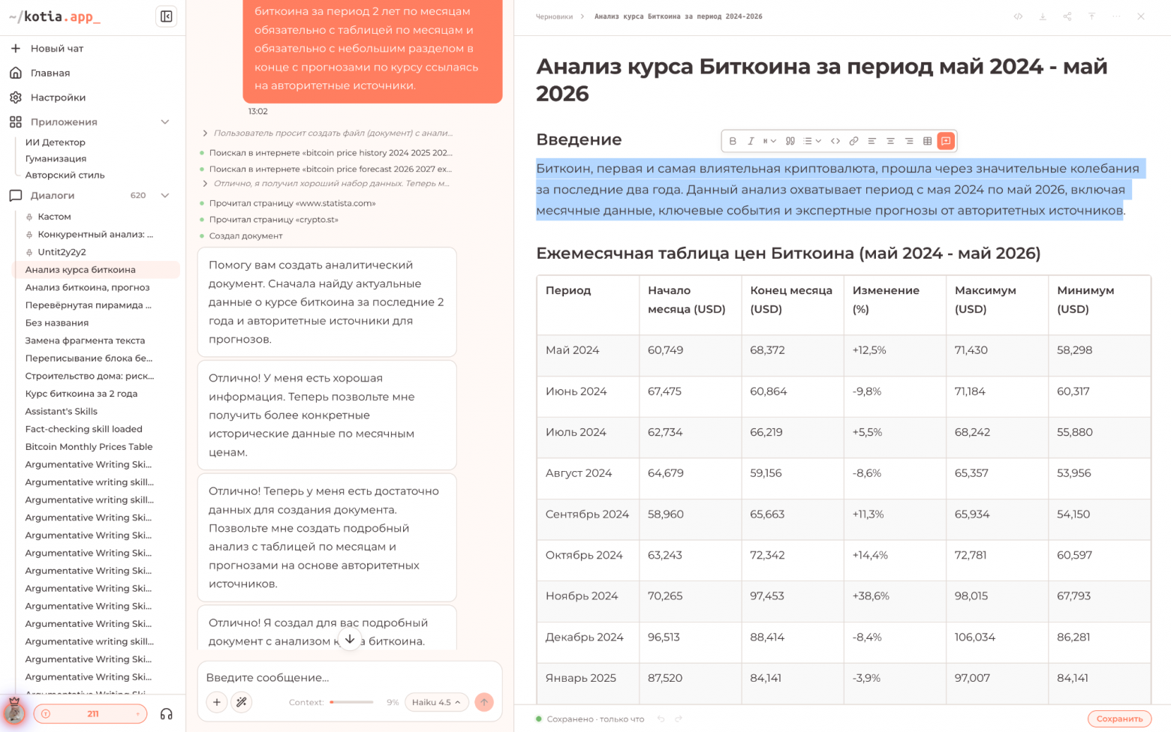Center-align the selected text
The image size is (1171, 732).
coord(890,141)
